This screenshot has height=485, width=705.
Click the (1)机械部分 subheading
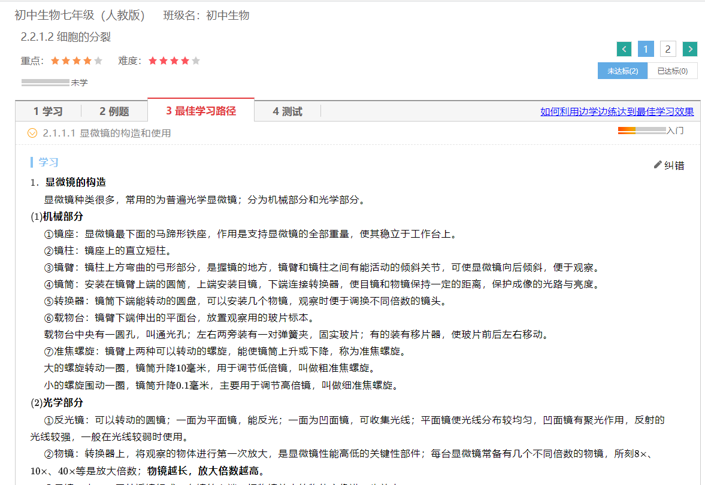tap(57, 217)
